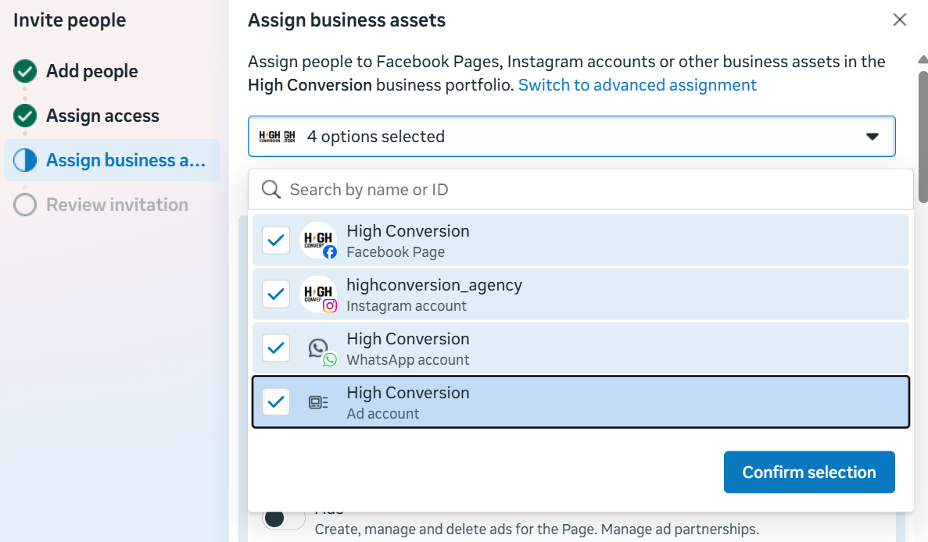Click the WhatsApp account icon
928x542 pixels.
click(x=318, y=348)
